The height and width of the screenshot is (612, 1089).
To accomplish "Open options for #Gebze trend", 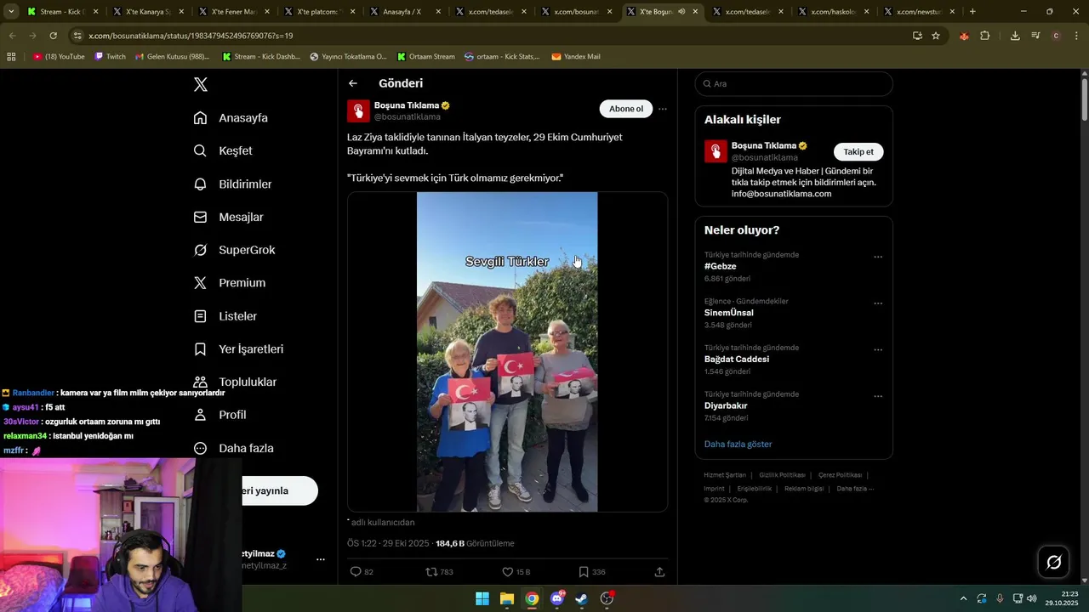I will click(x=878, y=257).
